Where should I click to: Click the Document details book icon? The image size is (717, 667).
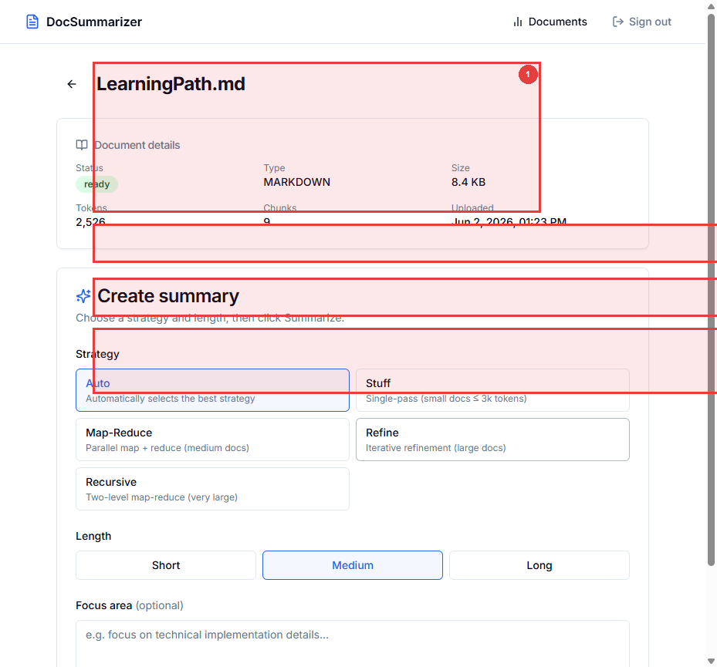coord(82,145)
